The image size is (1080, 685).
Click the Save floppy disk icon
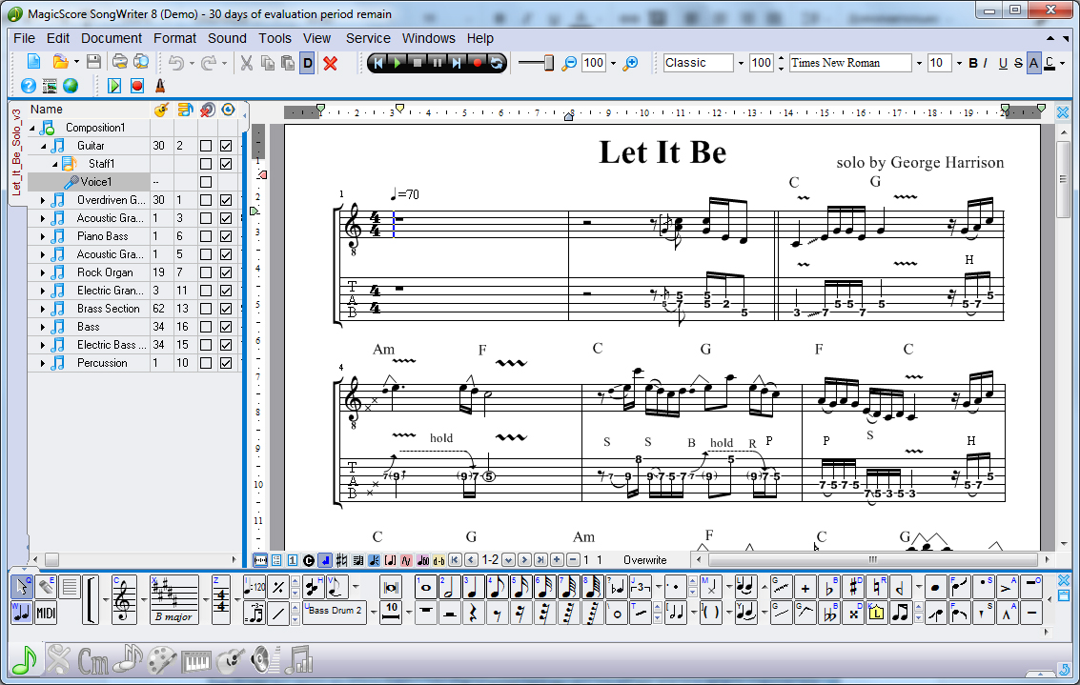tap(93, 63)
